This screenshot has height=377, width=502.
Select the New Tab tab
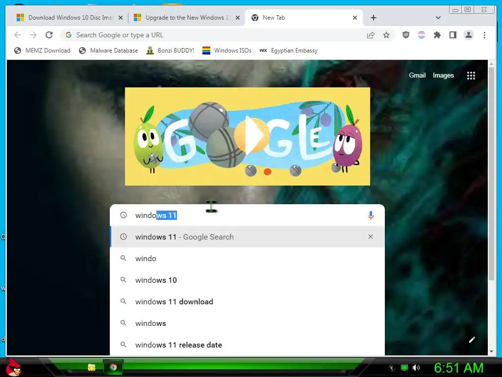coord(304,18)
